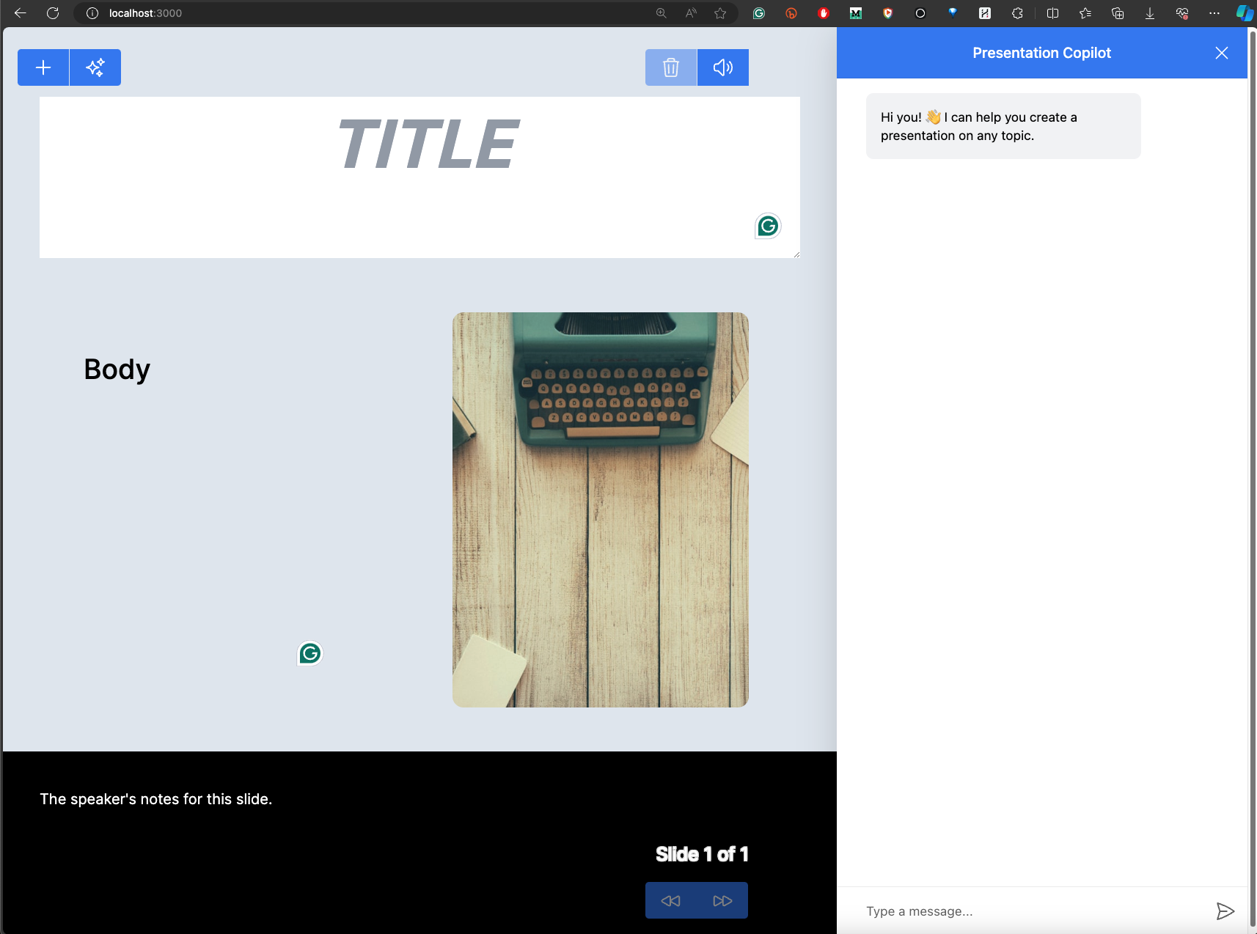This screenshot has width=1257, height=934.
Task: Click the Grammarly icon in body area
Action: (x=310, y=653)
